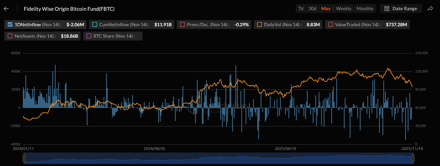
Task: Uncheck the 1DNetInflow checkbox
Action: (10, 25)
